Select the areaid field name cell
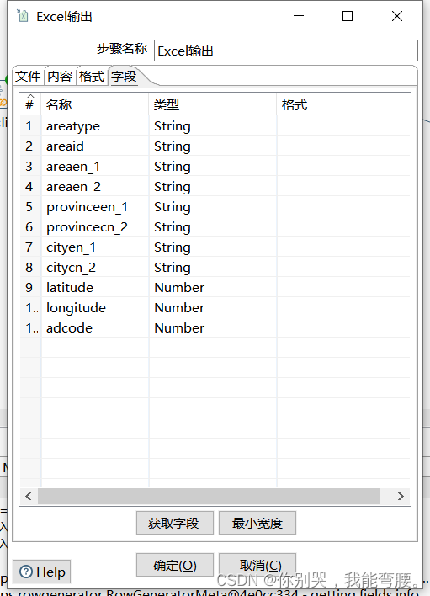430x596 pixels. click(x=95, y=146)
